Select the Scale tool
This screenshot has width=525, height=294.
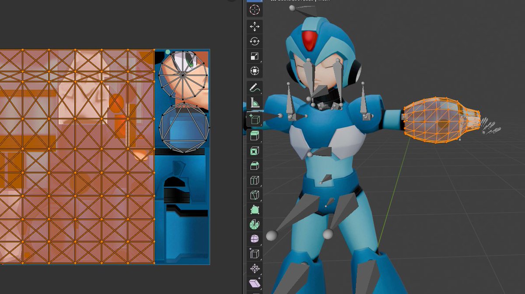(255, 56)
